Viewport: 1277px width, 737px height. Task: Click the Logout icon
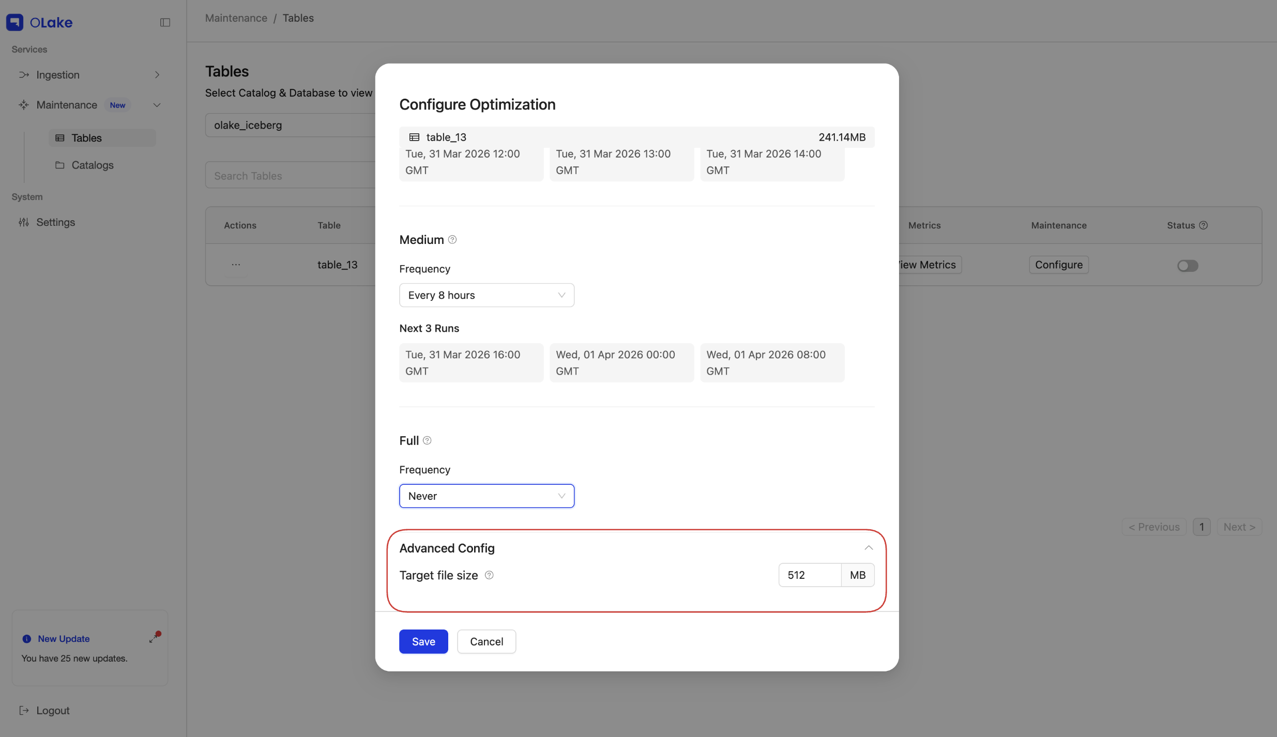point(25,710)
